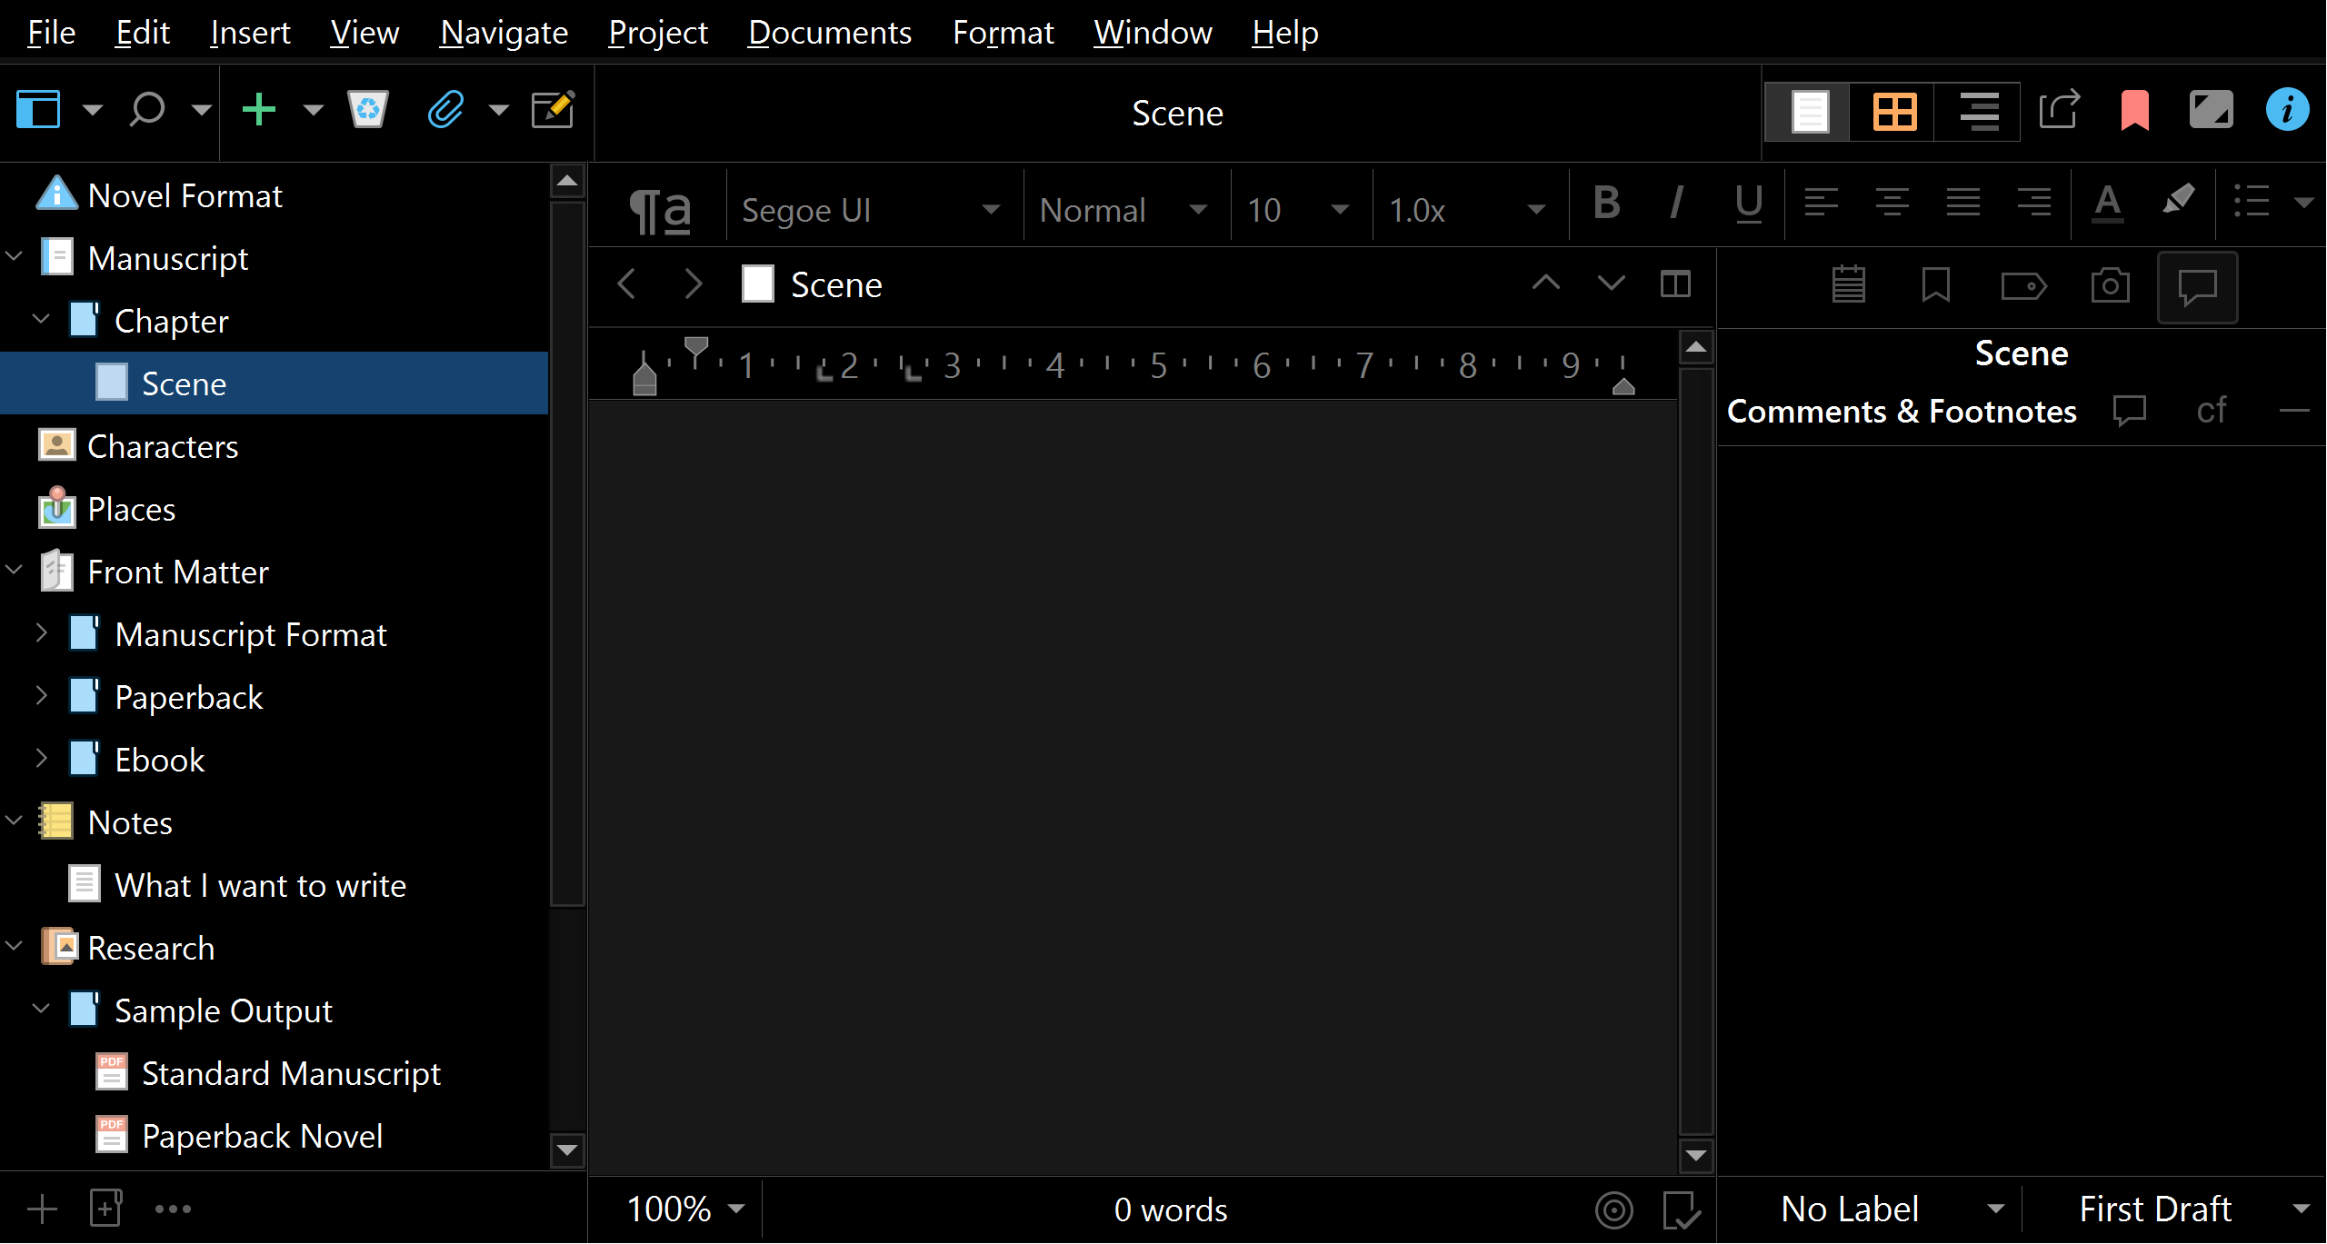Open the Snapshots camera tab in inspector
Viewport: 2327px width, 1244px height.
2110,286
